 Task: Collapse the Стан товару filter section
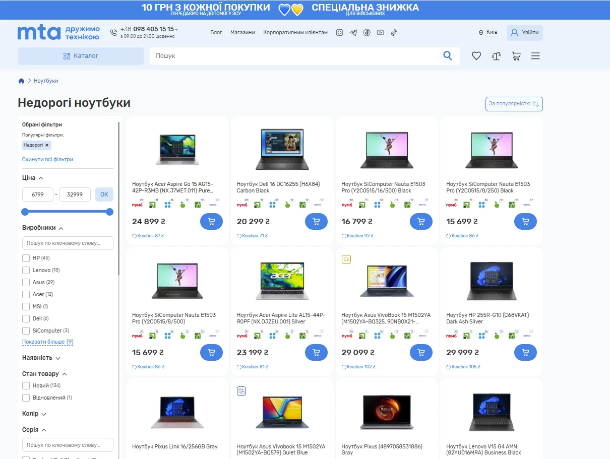click(x=45, y=374)
